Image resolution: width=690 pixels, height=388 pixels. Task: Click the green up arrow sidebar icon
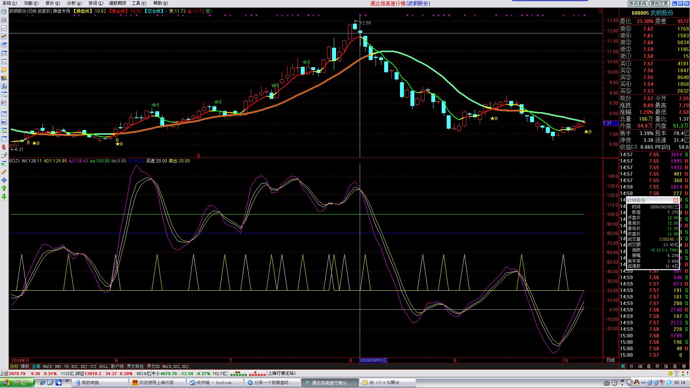[x=4, y=188]
